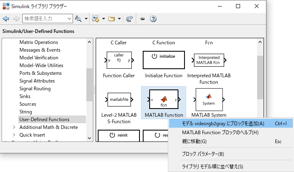294x172 pixels.
Task: Open the search field history dropdown
Action: 69,19
